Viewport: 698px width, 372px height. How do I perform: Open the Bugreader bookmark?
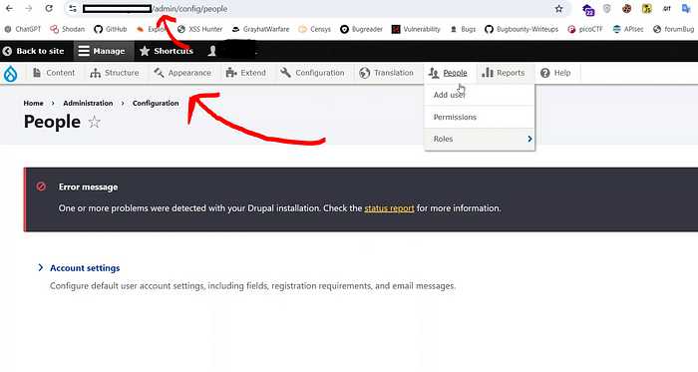[361, 29]
